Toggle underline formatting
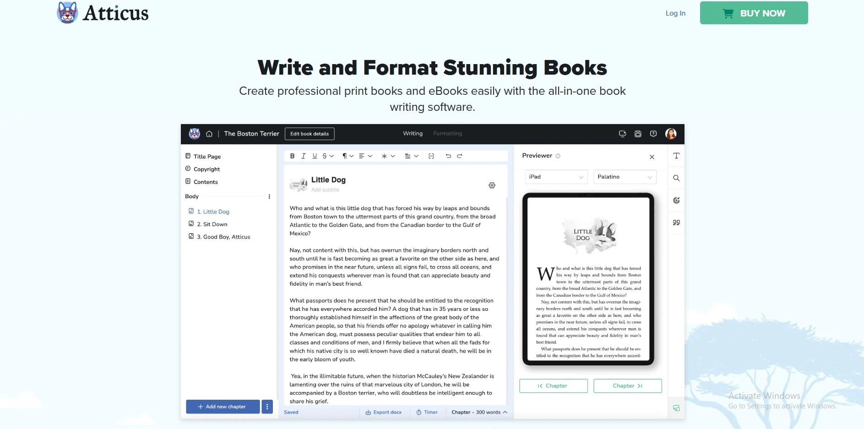 click(x=314, y=156)
